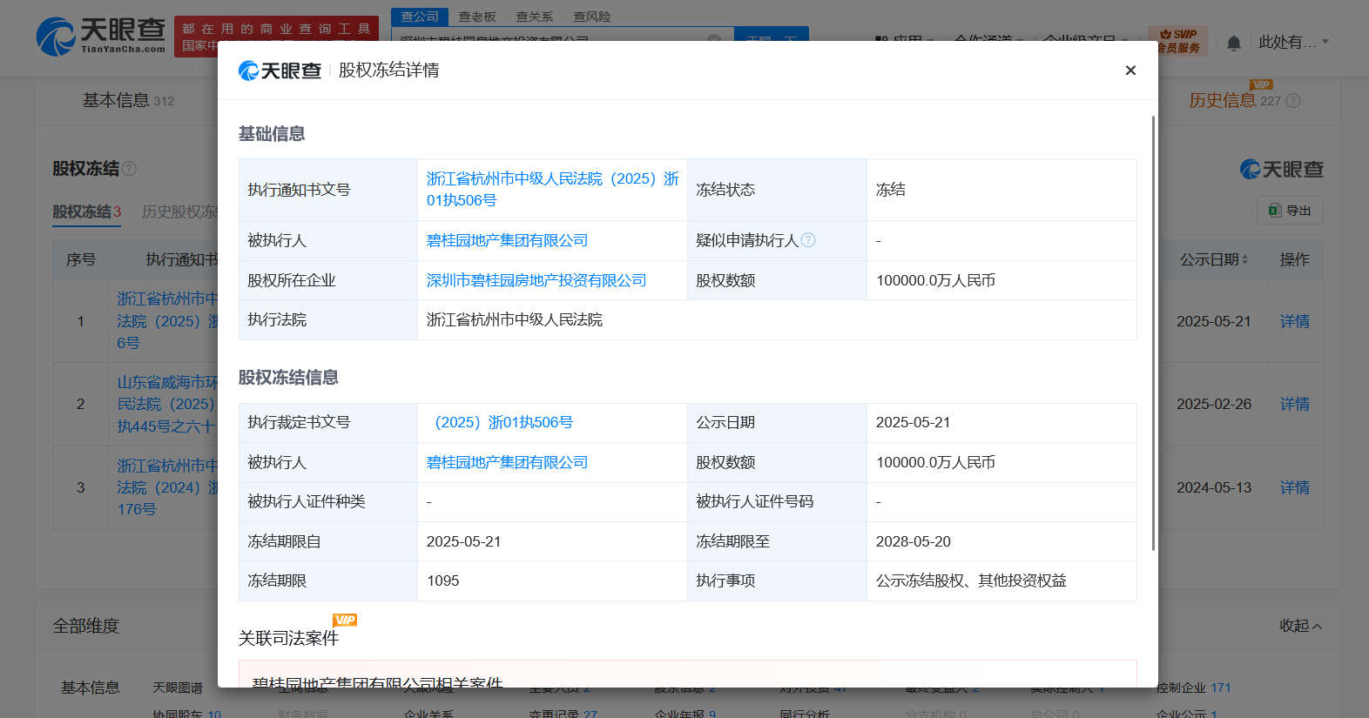
Task: Open the 基本信息 312 tab
Action: click(x=128, y=101)
